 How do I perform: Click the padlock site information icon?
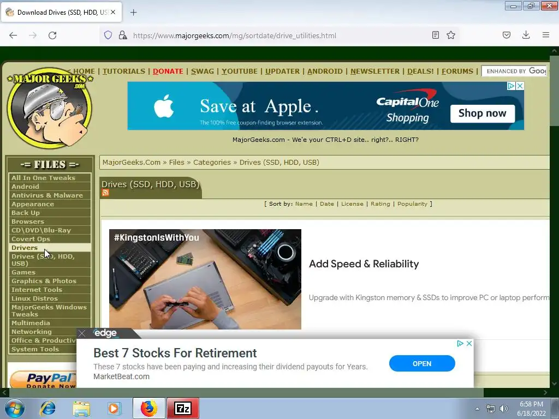point(123,35)
